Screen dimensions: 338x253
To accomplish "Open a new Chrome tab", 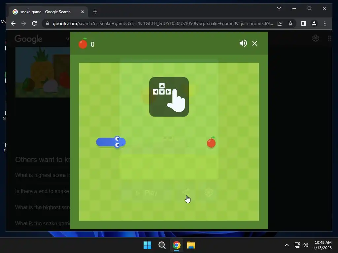I will (95, 12).
